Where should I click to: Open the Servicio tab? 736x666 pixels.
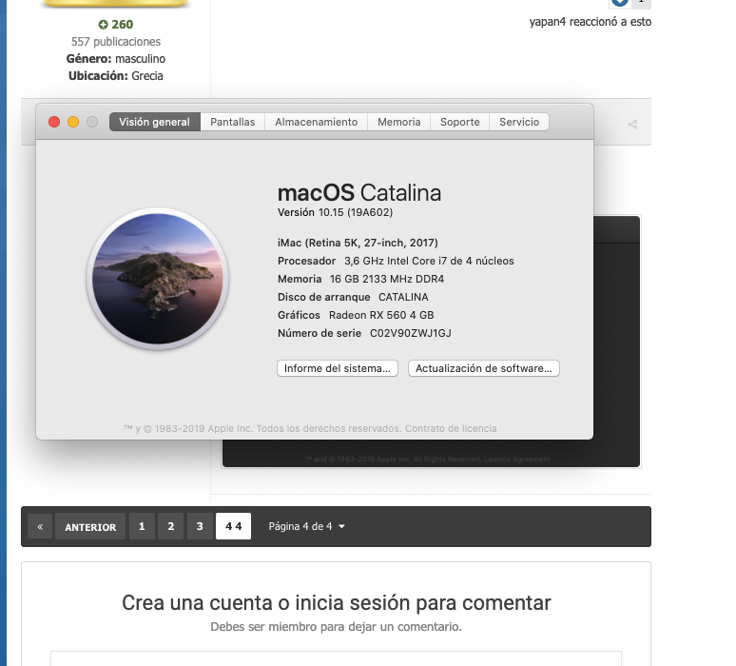click(x=519, y=122)
